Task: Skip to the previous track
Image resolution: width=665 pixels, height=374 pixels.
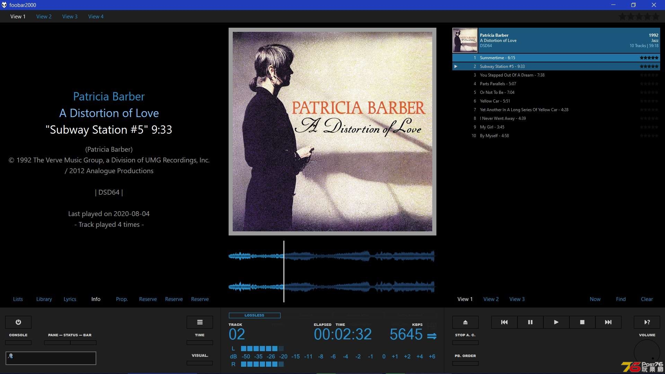Action: point(504,322)
